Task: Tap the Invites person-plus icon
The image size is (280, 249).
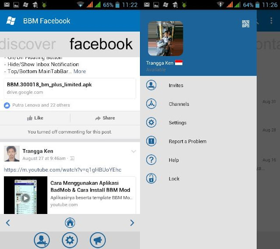Action: point(151,85)
